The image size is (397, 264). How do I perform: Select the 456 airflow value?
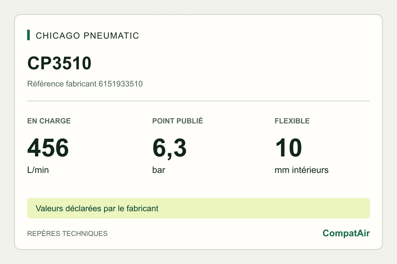click(48, 148)
